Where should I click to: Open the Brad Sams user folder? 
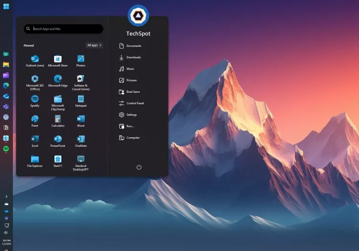coord(129,92)
